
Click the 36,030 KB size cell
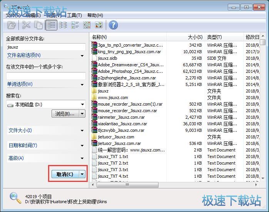(192, 124)
